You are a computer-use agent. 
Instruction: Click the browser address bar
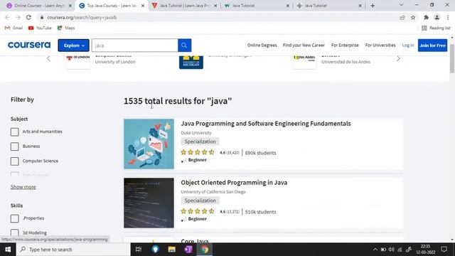(218, 17)
